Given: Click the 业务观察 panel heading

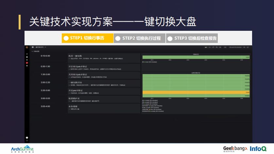Looking at the screenshot, I should click(x=73, y=106).
